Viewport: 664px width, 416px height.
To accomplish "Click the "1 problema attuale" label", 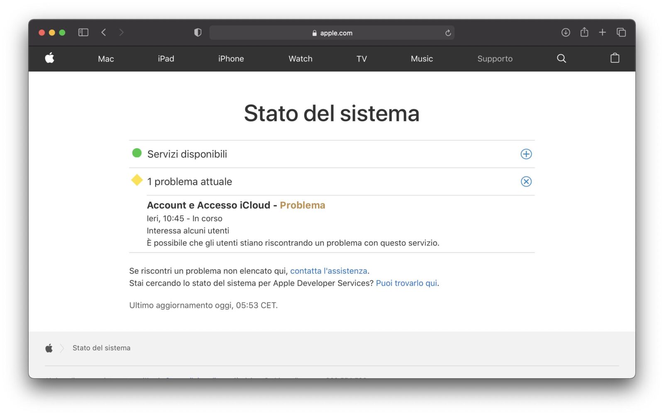I will [x=190, y=182].
